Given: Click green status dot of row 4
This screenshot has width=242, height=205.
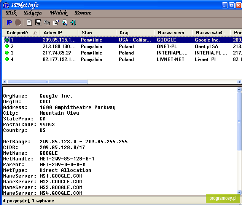Looking at the screenshot, I should [x=7, y=59].
